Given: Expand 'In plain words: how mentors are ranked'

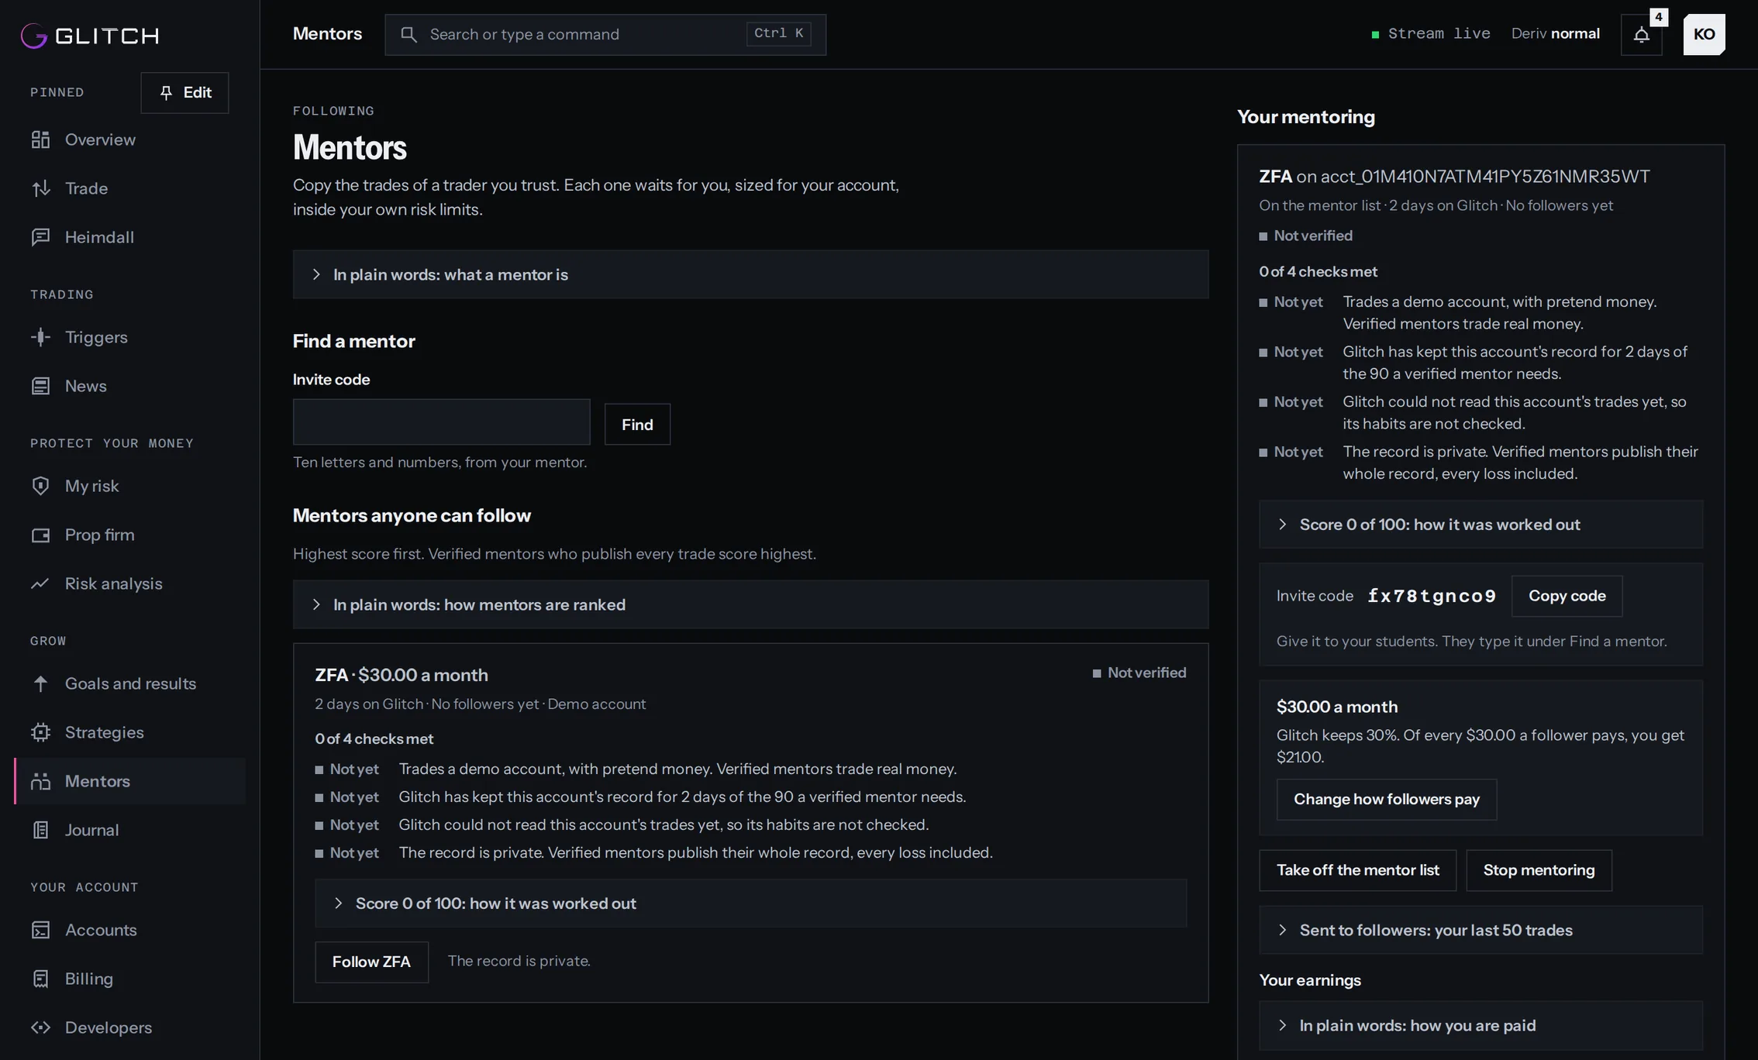Looking at the screenshot, I should tap(750, 604).
